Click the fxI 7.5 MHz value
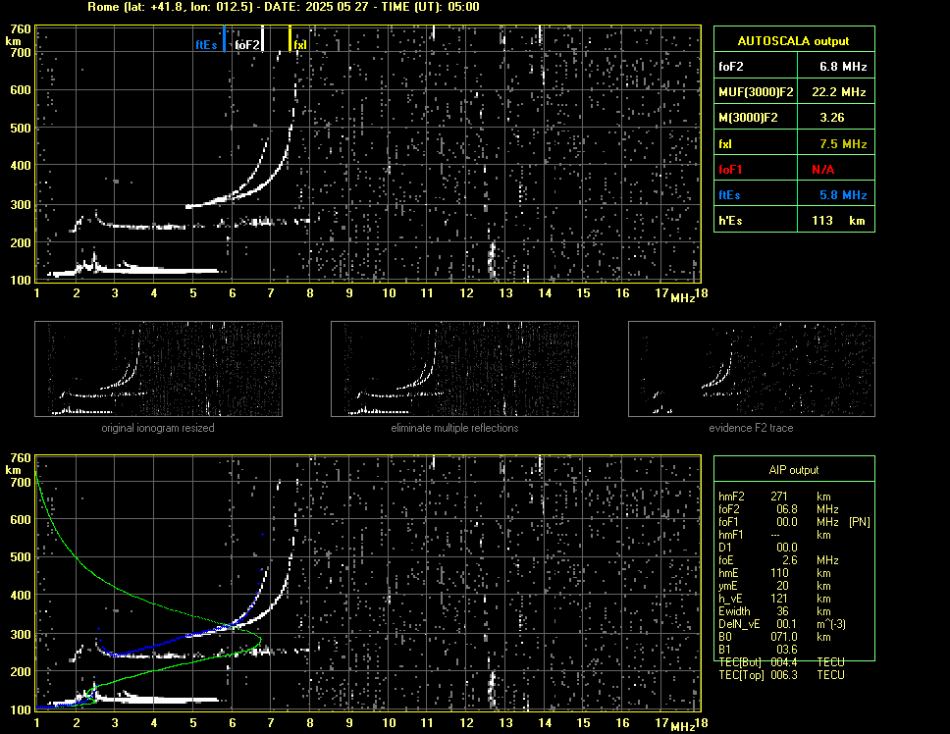This screenshot has height=734, width=950. (x=843, y=144)
